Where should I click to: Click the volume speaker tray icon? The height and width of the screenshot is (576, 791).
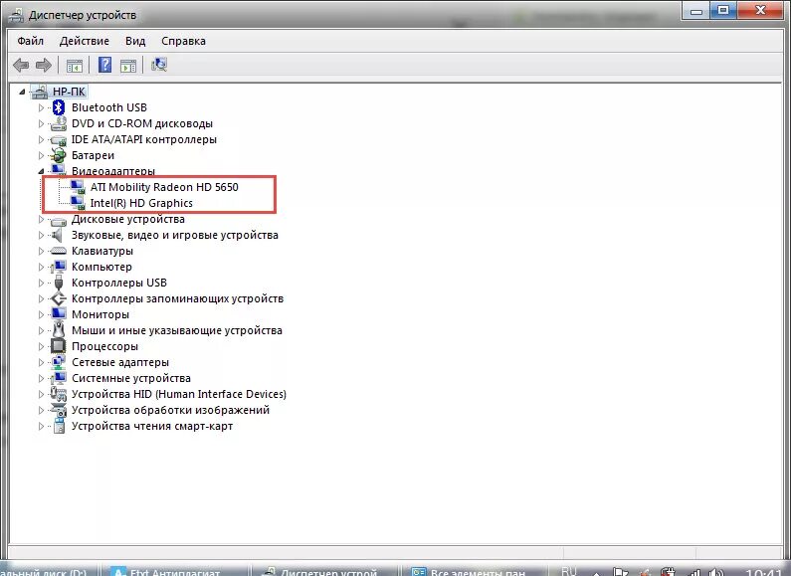click(x=715, y=572)
